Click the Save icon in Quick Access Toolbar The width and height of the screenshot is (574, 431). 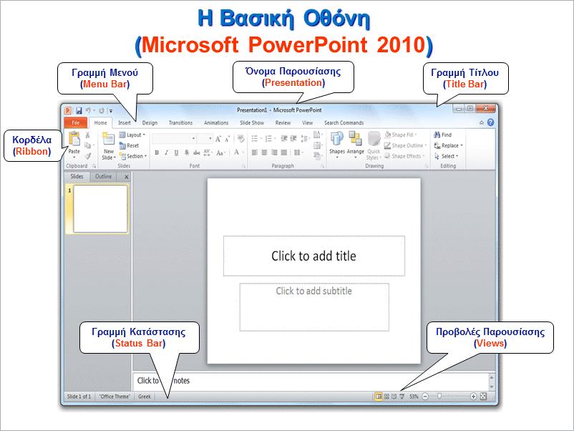(x=79, y=110)
